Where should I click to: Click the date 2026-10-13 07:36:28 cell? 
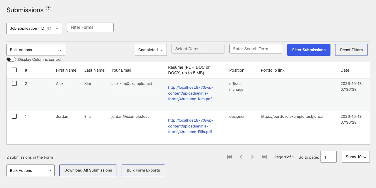pyautogui.click(x=351, y=120)
